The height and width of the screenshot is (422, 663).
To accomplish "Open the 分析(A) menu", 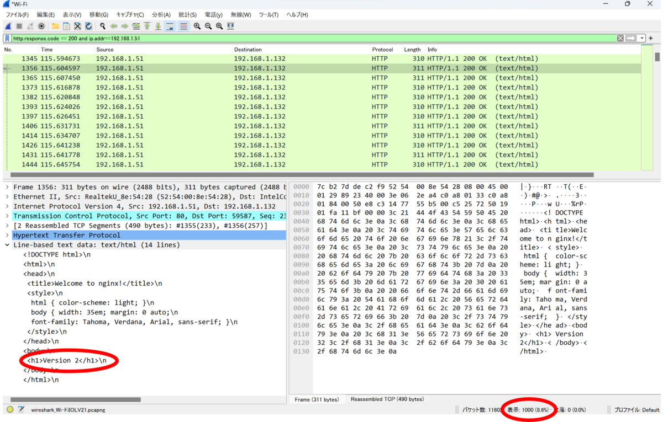I will tap(161, 15).
